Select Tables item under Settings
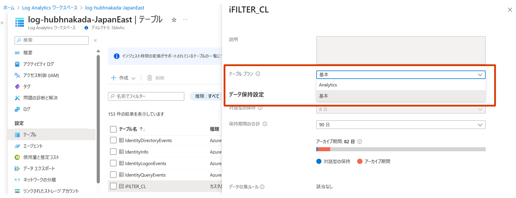This screenshot has height=198, width=516. pyautogui.click(x=51, y=135)
